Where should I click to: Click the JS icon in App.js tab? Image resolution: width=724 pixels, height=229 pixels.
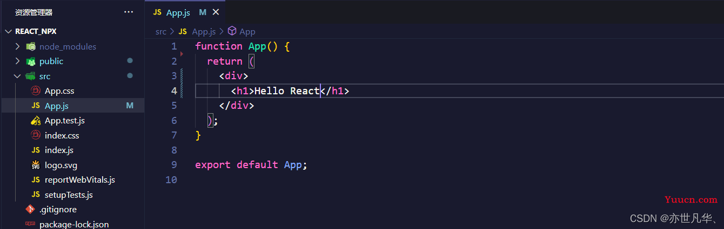pos(157,12)
